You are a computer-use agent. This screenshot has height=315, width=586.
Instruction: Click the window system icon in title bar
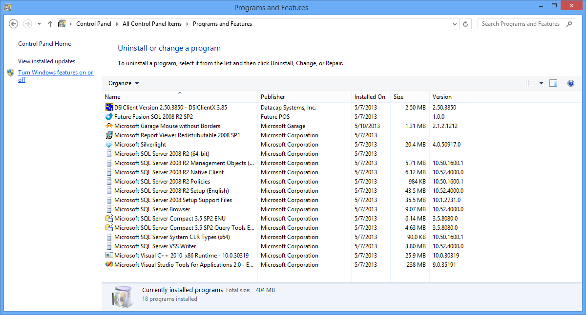pos(7,7)
